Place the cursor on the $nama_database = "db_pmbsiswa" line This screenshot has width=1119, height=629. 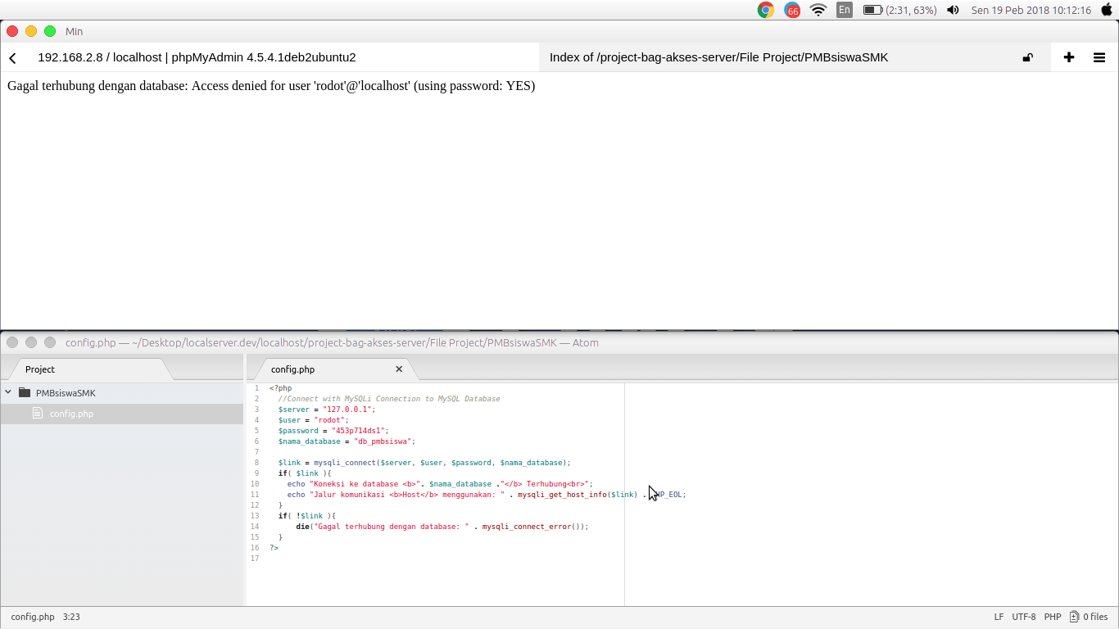pos(347,441)
